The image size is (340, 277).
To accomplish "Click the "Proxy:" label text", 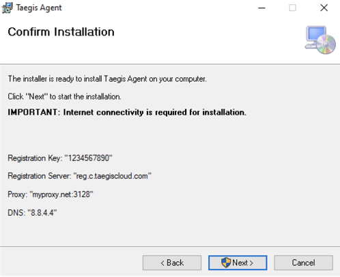I will pyautogui.click(x=18, y=194).
